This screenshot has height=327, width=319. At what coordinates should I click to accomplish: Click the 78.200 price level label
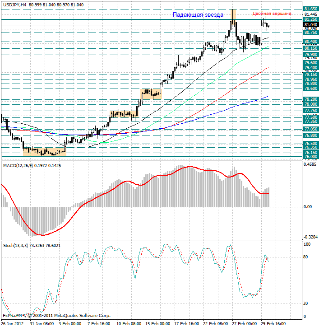(x=310, y=99)
